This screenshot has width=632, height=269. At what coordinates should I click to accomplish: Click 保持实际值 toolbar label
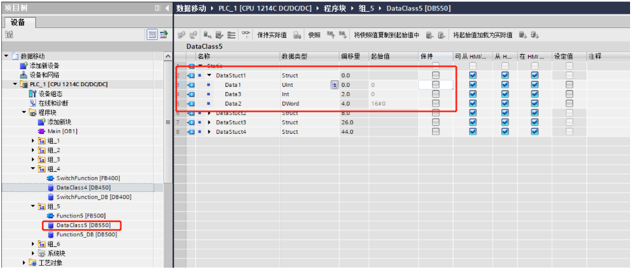[272, 35]
